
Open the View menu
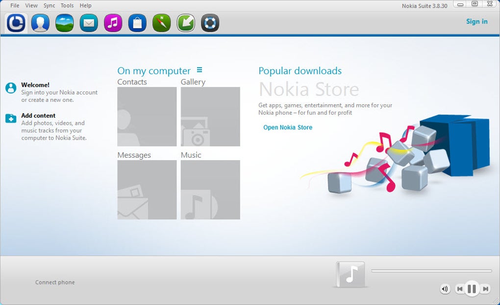pos(31,5)
